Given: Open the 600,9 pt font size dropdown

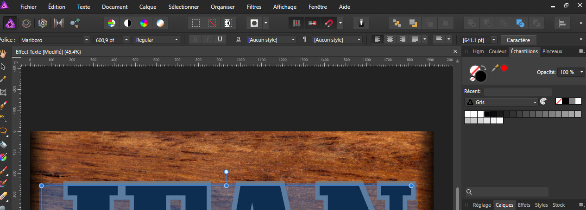Looking at the screenshot, I should [x=126, y=40].
